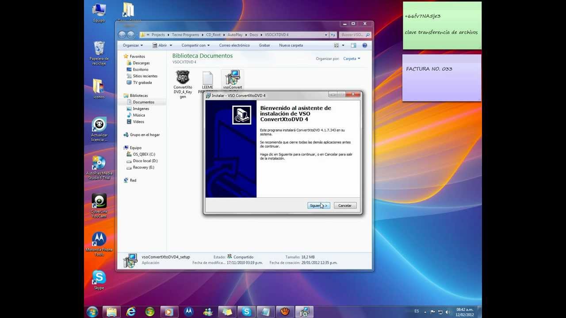Open Recovery (E:) drive

tap(143, 167)
